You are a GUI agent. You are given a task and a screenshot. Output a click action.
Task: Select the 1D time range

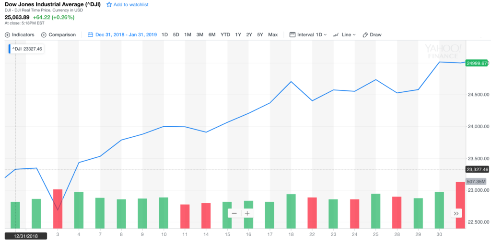pyautogui.click(x=165, y=35)
